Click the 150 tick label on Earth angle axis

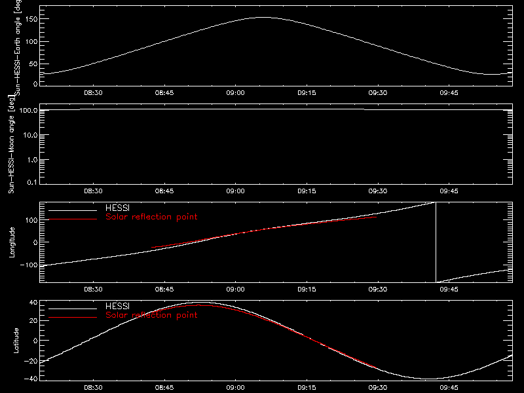coord(31,20)
